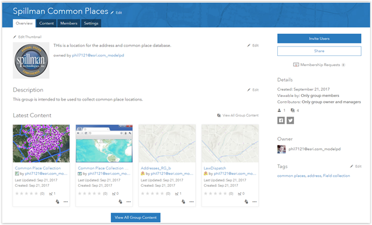Open the first Common Place Collection title link
This screenshot has width=372, height=225.
point(38,168)
